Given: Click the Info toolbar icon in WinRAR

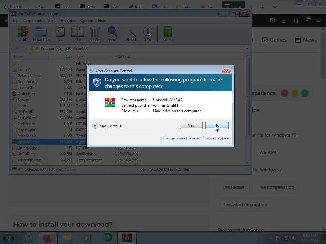Looking at the screenshot, I should (x=147, y=34).
